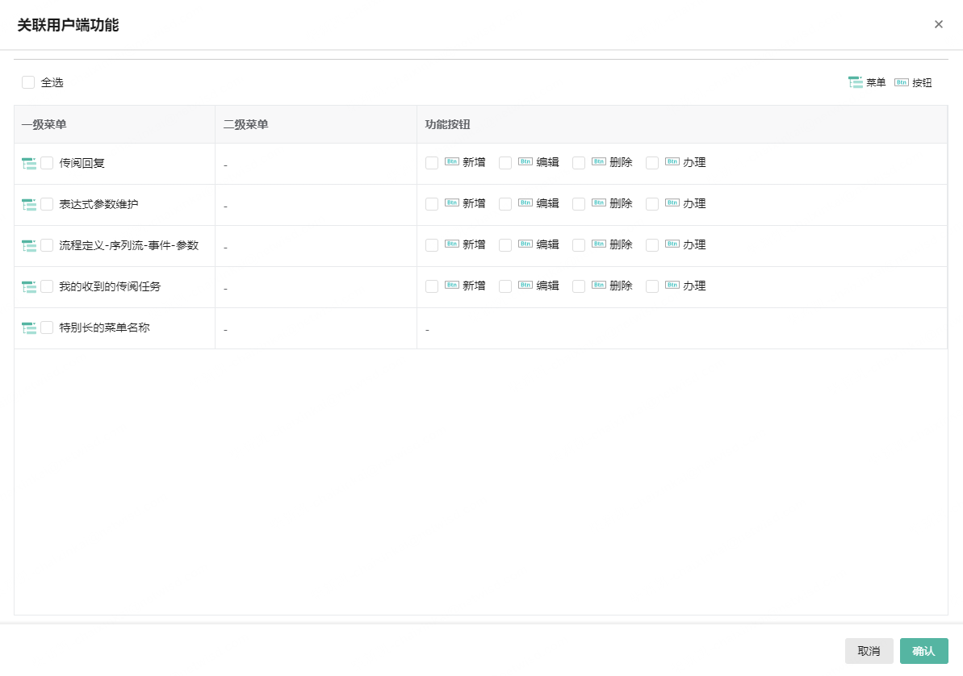Image resolution: width=963 pixels, height=676 pixels.
Task: Click the 一级菜单 column header
Action: click(x=44, y=124)
